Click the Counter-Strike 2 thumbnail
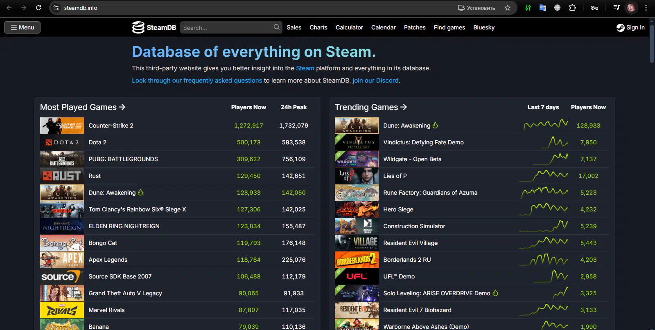 pyautogui.click(x=62, y=126)
